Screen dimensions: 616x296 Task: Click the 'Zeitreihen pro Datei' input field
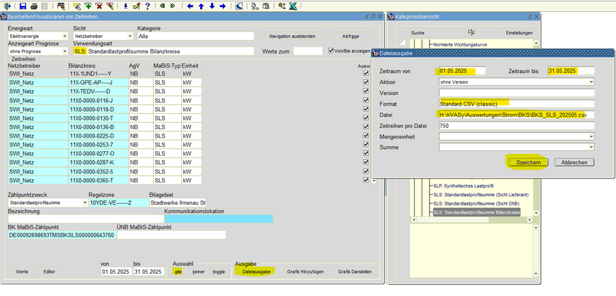pos(516,126)
